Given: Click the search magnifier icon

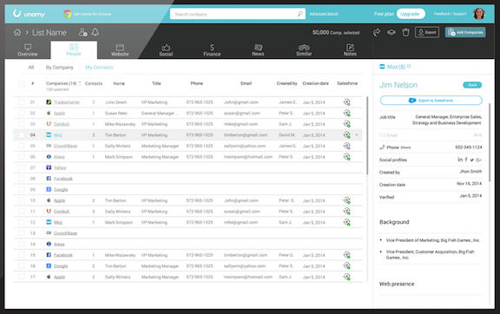Looking at the screenshot, I should [x=300, y=14].
